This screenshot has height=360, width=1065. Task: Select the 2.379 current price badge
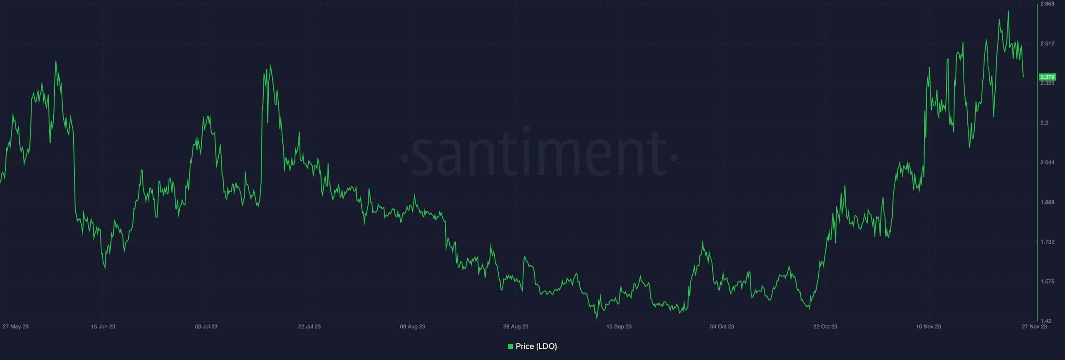1047,77
